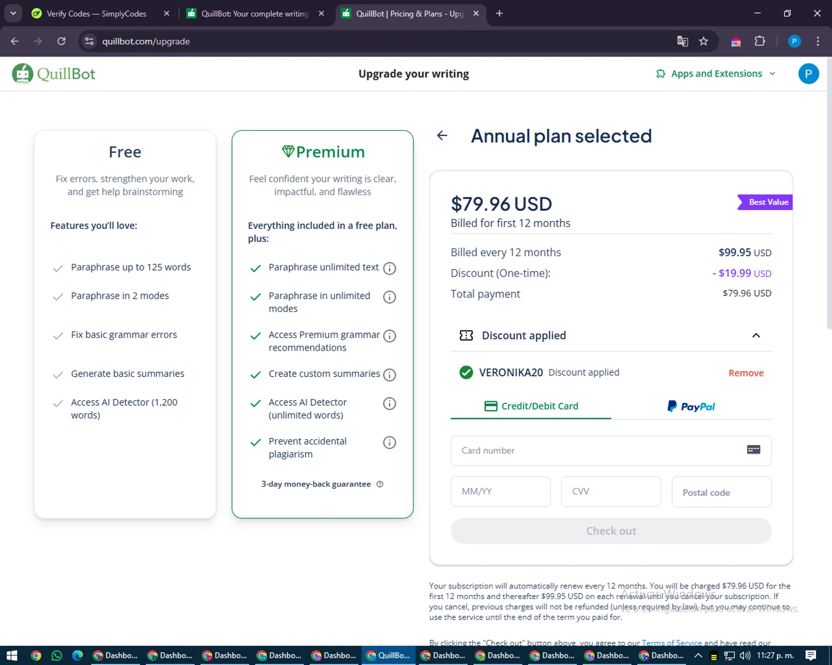
Task: Go back using the arrow beside Annual plan selected
Action: pos(442,136)
